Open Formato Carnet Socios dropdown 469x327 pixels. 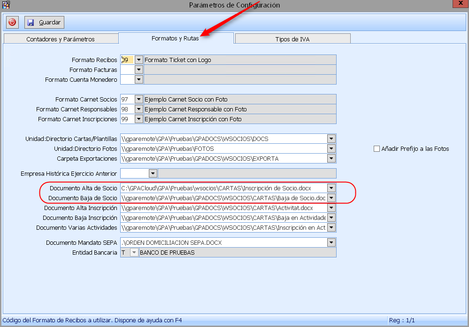138,100
